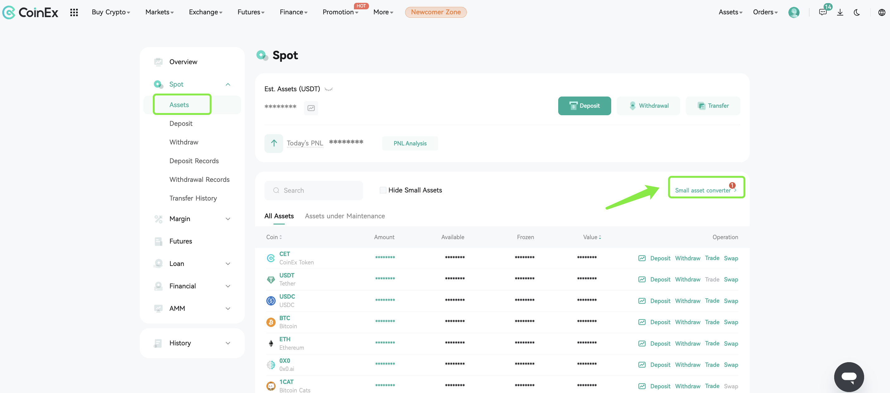Image resolution: width=890 pixels, height=393 pixels.
Task: Click the Tether coin logo
Action: pos(271,279)
